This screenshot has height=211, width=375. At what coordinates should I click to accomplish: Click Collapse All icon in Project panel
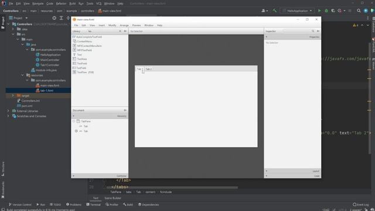pyautogui.click(x=68, y=18)
